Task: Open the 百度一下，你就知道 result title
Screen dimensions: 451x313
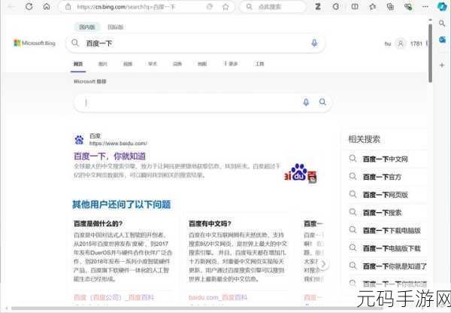Action: point(110,156)
